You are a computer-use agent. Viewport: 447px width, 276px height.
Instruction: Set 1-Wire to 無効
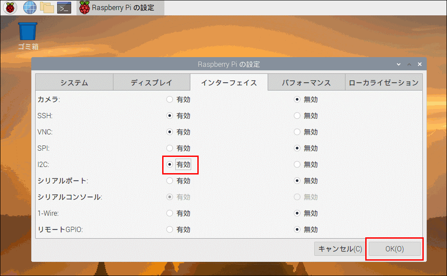pos(297,213)
